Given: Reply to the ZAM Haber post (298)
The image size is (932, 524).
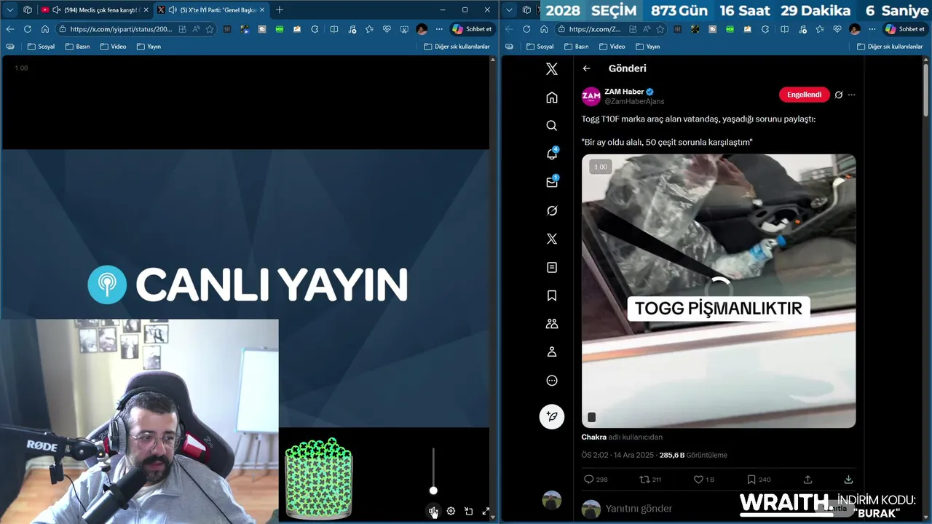Looking at the screenshot, I should click(596, 480).
